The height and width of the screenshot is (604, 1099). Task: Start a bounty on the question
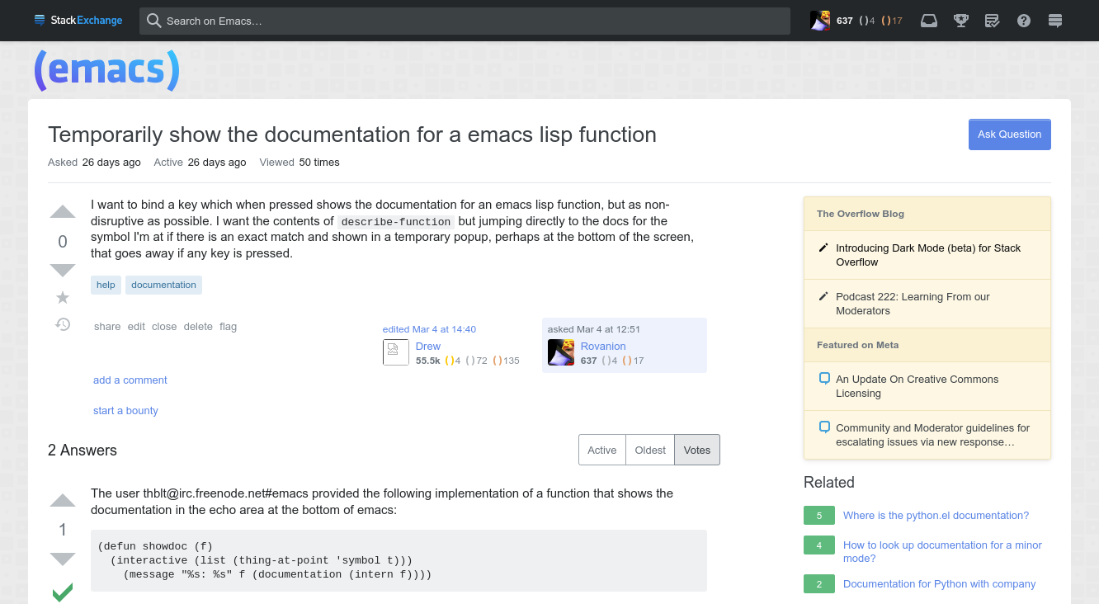click(125, 410)
